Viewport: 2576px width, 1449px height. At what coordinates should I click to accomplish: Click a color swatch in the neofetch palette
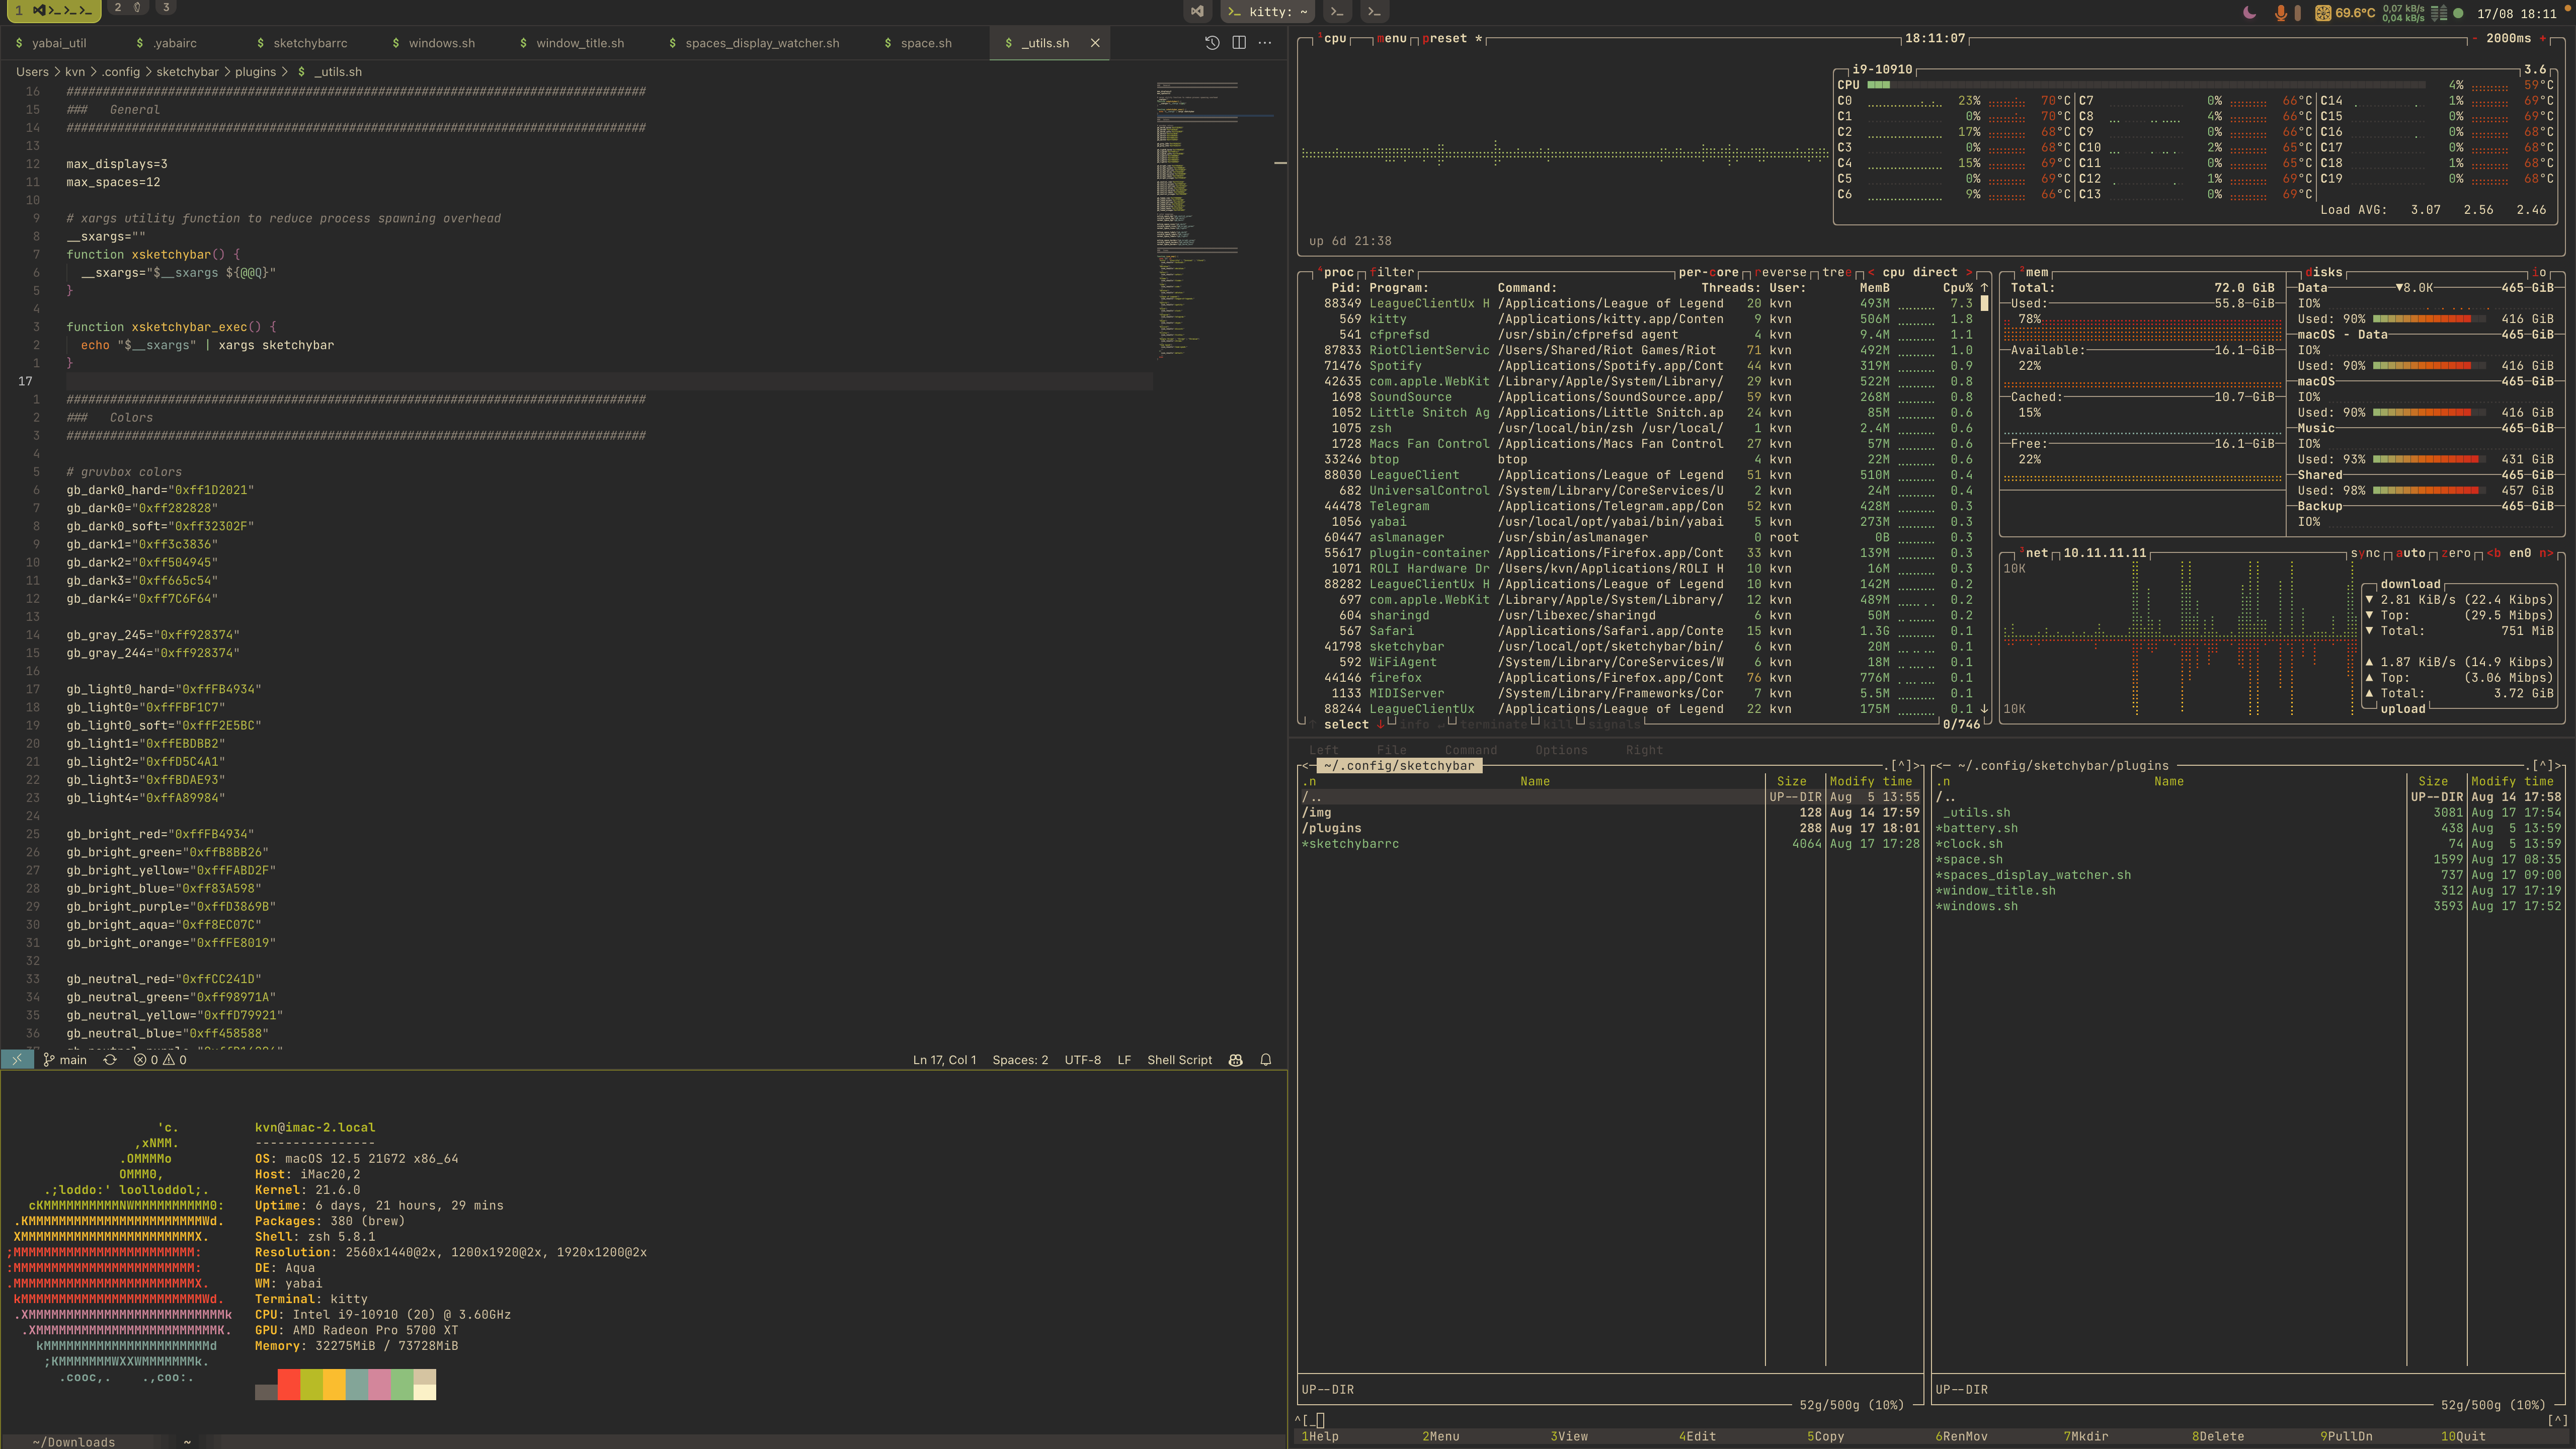coord(290,1385)
